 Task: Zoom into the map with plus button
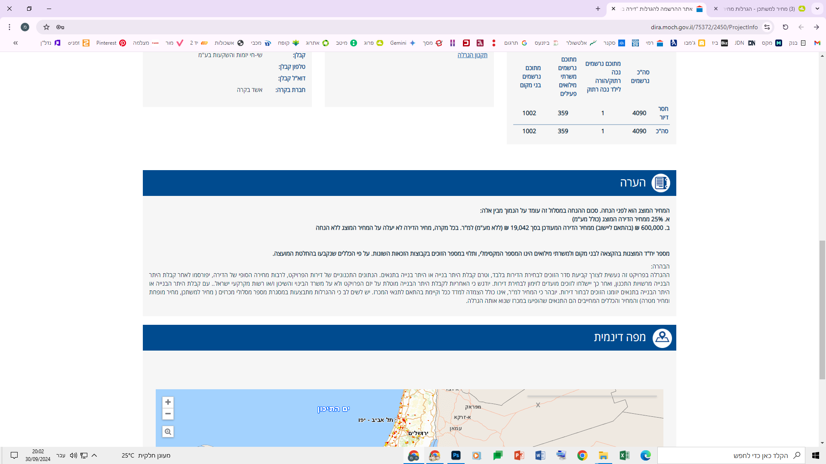[x=168, y=402]
